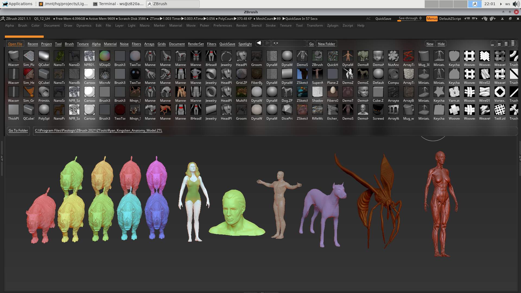Viewport: 521px width, 293px height.
Task: Select the Default sphere thumbnail
Action: click(x=378, y=74)
